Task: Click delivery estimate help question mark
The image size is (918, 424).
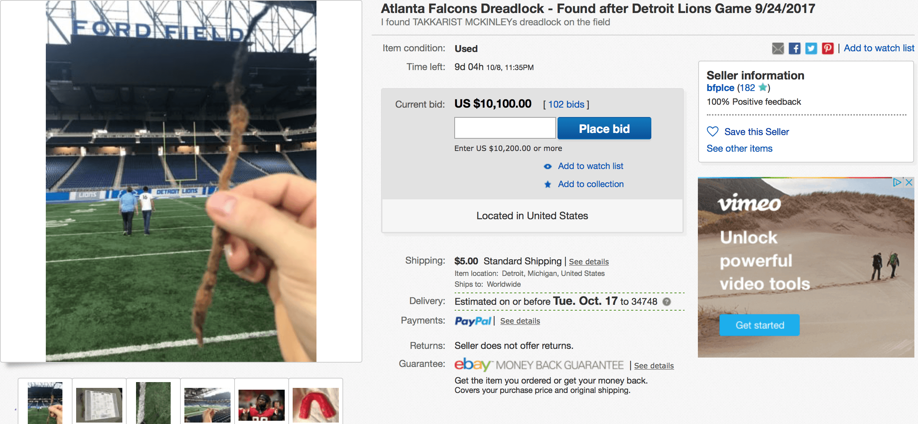Action: point(667,302)
